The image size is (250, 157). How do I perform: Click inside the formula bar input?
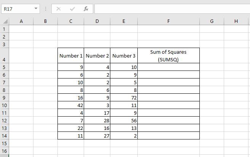coord(171,9)
